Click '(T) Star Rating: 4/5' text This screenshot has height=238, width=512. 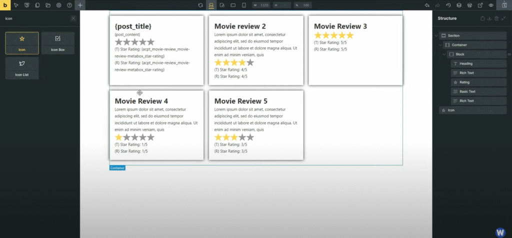point(231,69)
